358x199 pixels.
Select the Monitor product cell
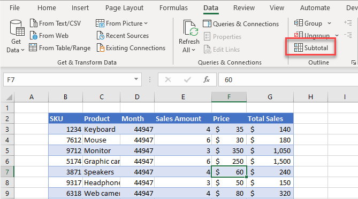101,151
